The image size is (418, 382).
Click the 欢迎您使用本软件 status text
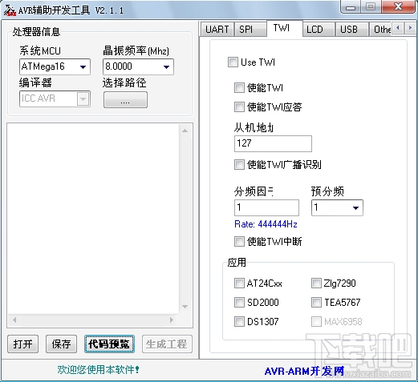coord(98,370)
